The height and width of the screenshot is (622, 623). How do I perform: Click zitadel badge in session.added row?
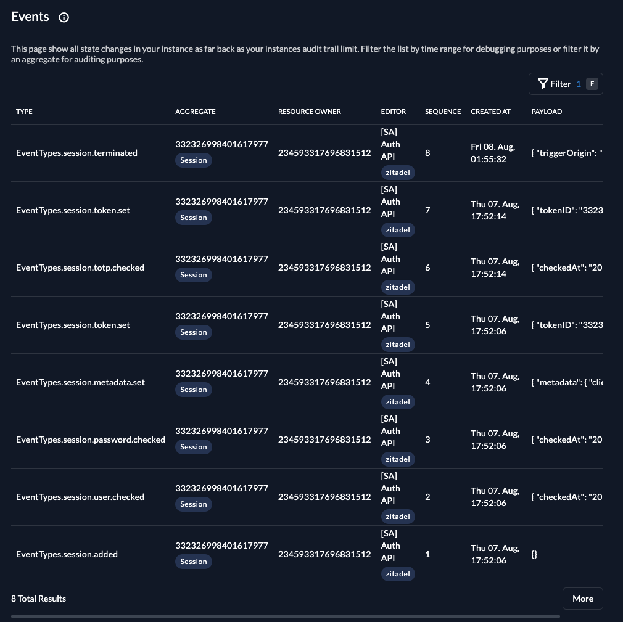tap(398, 573)
